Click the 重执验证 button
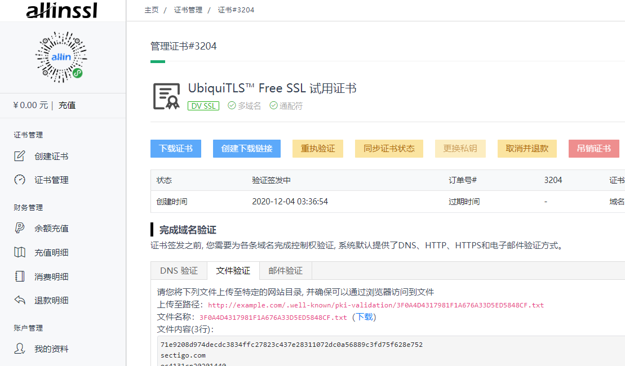The width and height of the screenshot is (625, 366). coord(318,149)
